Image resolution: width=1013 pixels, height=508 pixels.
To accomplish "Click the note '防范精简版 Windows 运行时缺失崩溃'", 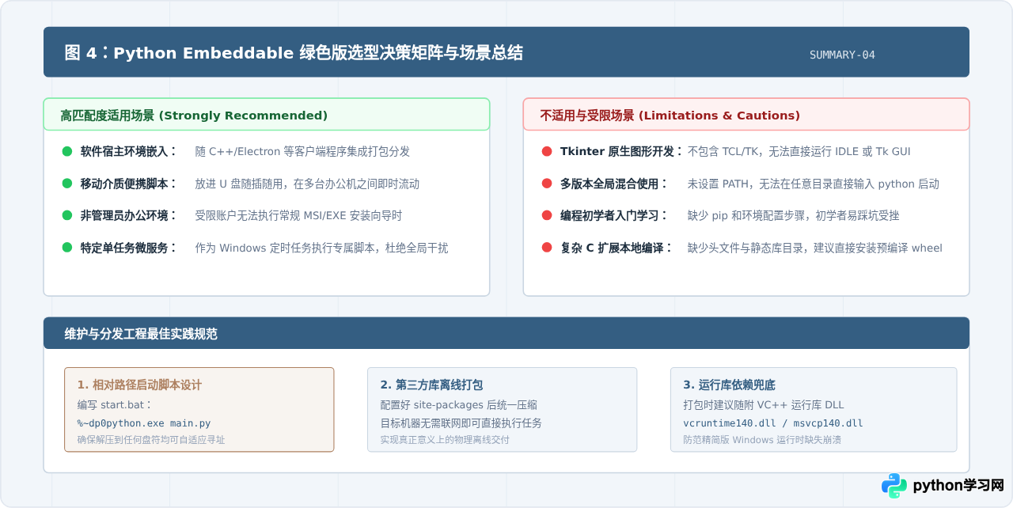I will coord(761,440).
